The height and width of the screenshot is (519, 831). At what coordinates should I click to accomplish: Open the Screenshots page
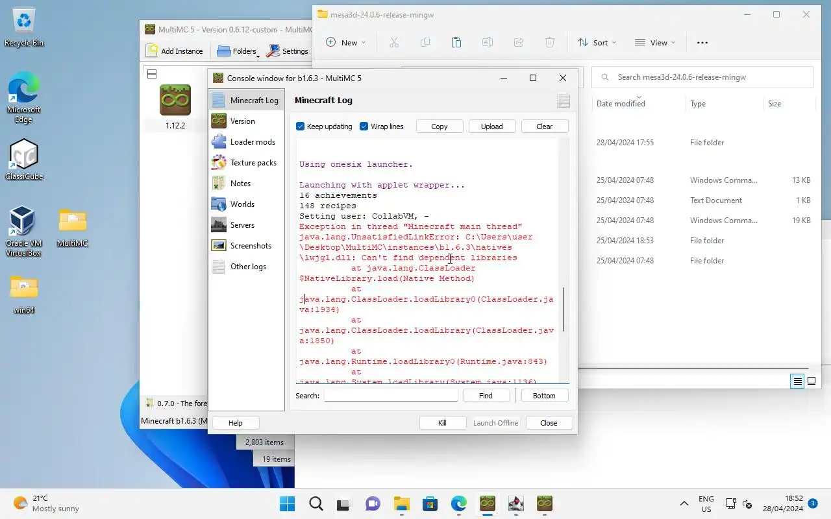point(246,246)
